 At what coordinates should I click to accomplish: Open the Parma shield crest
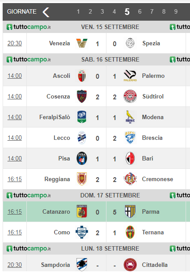pyautogui.click(x=130, y=211)
